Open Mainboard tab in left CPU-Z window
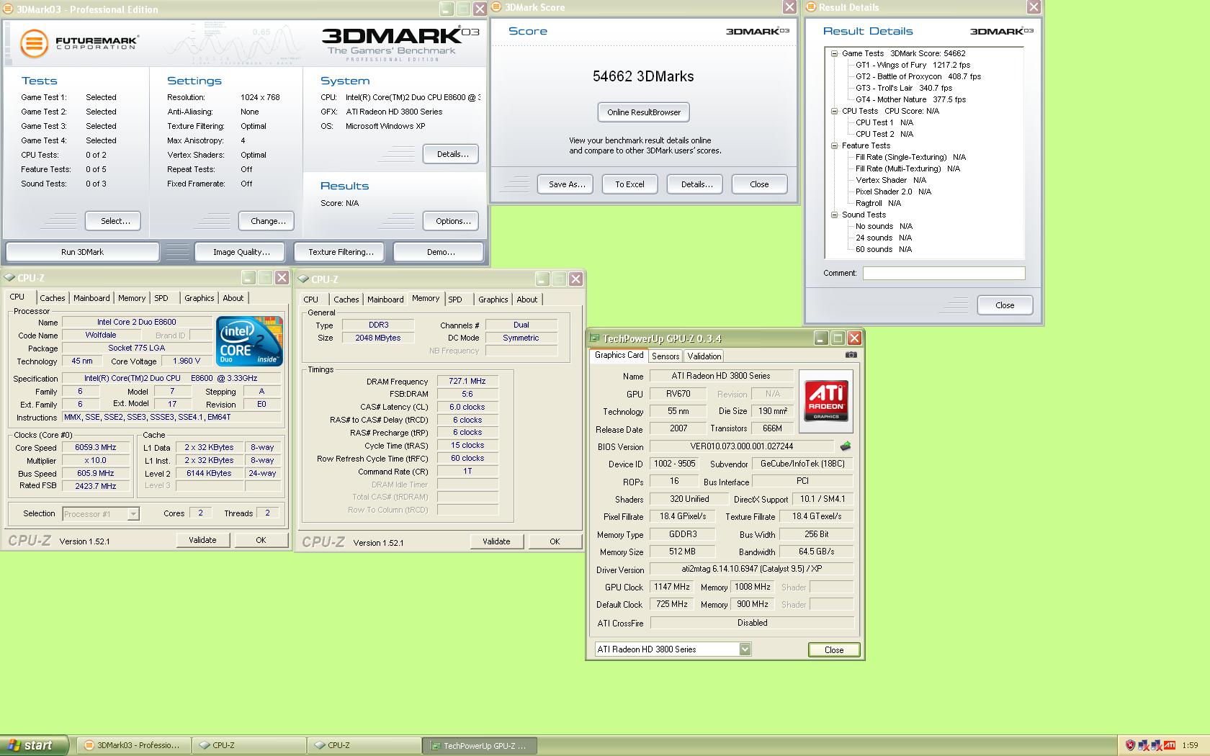 [91, 298]
